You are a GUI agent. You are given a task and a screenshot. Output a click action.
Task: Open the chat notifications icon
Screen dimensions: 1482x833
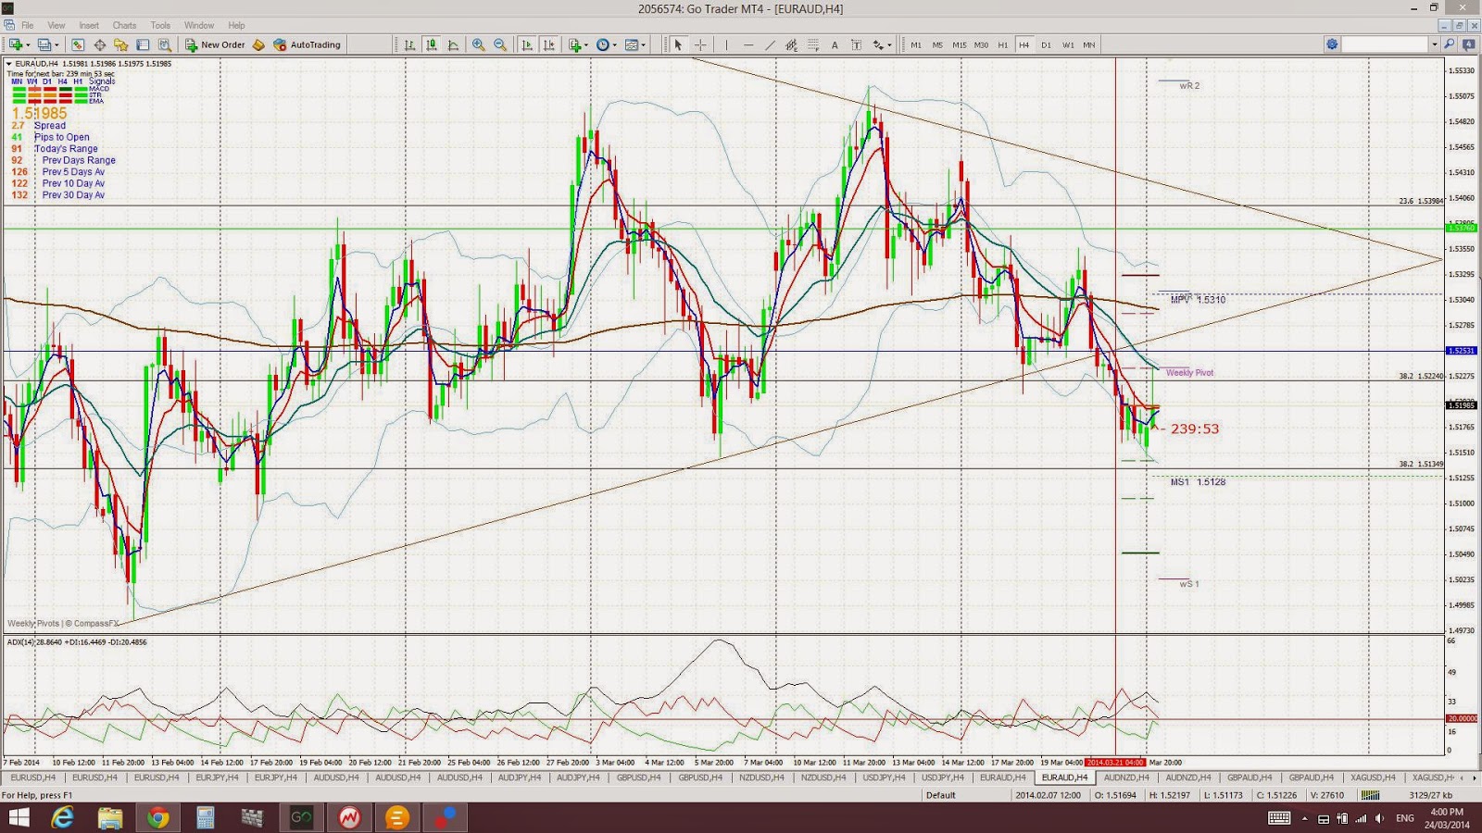point(1469,44)
